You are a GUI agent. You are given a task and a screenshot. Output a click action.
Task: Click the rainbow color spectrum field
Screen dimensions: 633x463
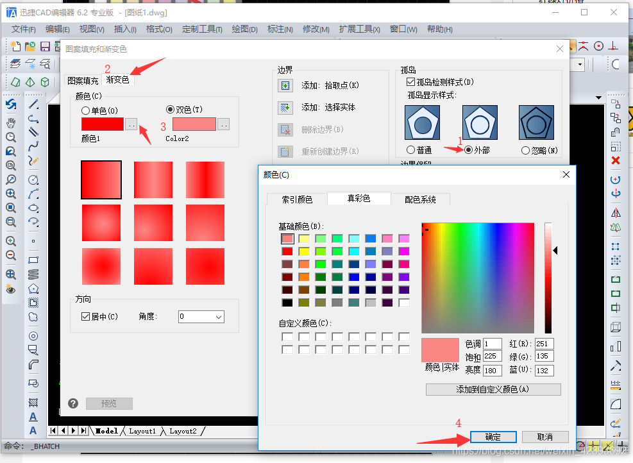(x=478, y=278)
